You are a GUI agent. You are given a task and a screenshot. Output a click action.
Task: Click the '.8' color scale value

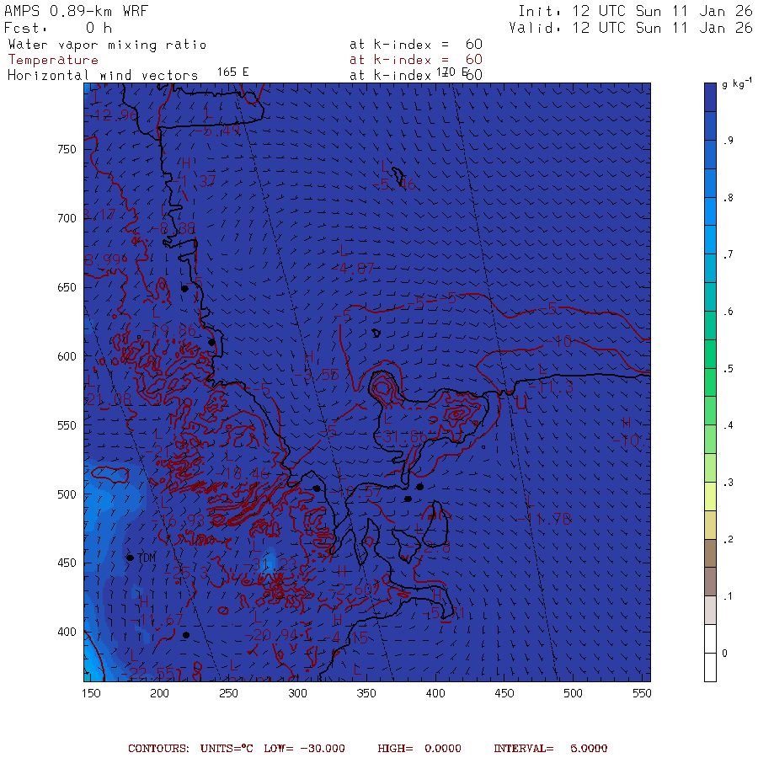[728, 198]
